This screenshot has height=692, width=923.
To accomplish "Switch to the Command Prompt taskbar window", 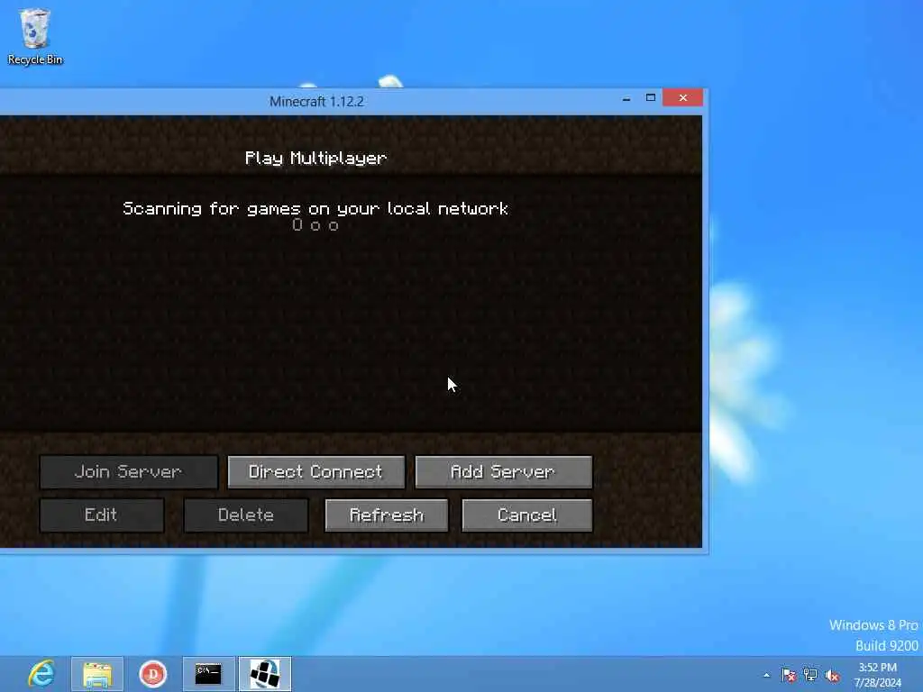I will 208,674.
